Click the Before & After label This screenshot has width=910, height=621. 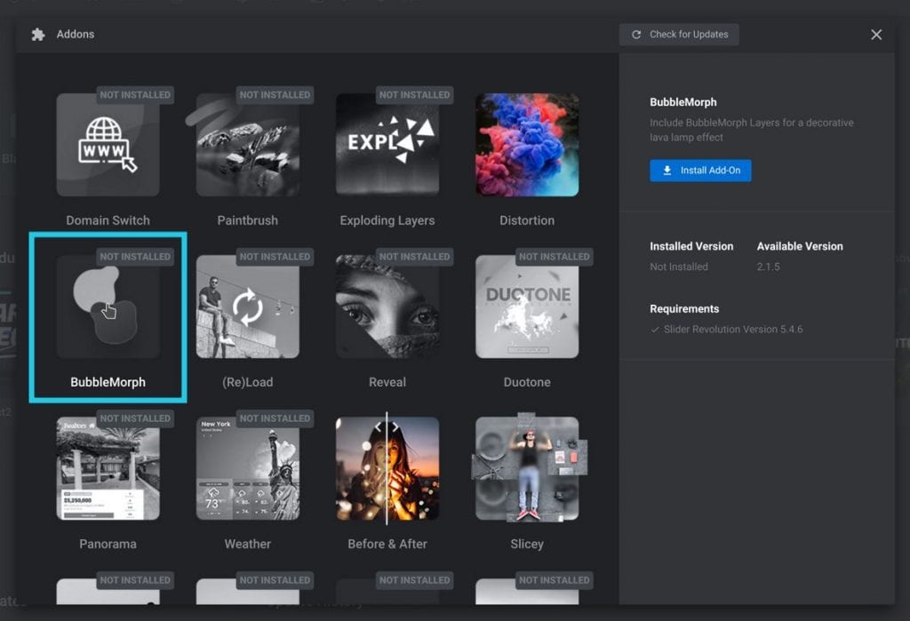tap(387, 545)
